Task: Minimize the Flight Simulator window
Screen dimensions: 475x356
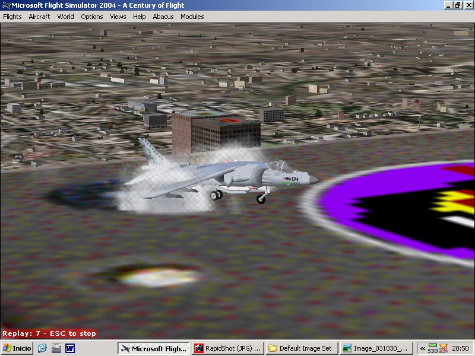Action: coord(449,5)
